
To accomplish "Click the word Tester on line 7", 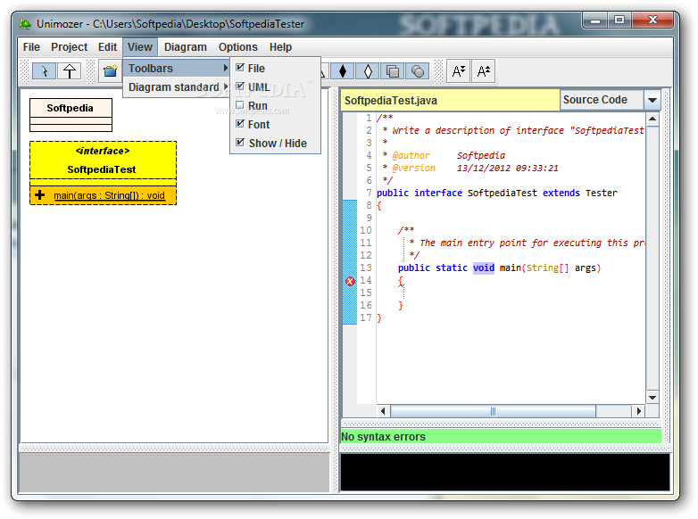I will (602, 193).
